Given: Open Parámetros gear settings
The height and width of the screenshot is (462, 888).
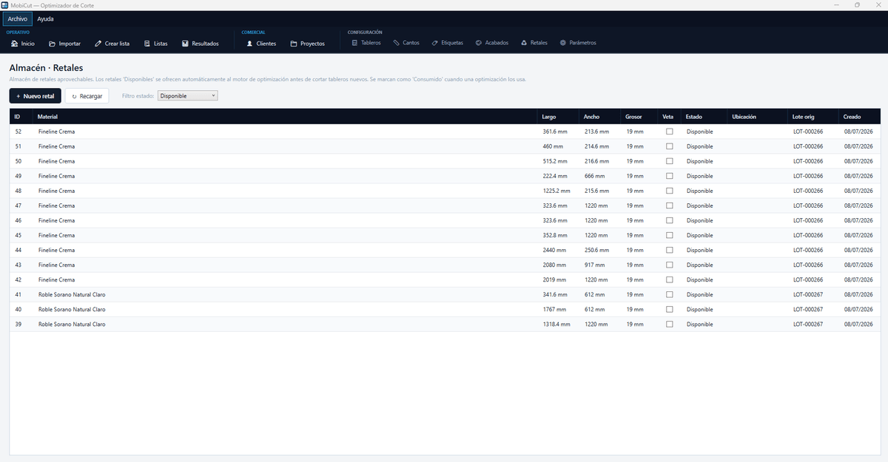Looking at the screenshot, I should pyautogui.click(x=578, y=43).
